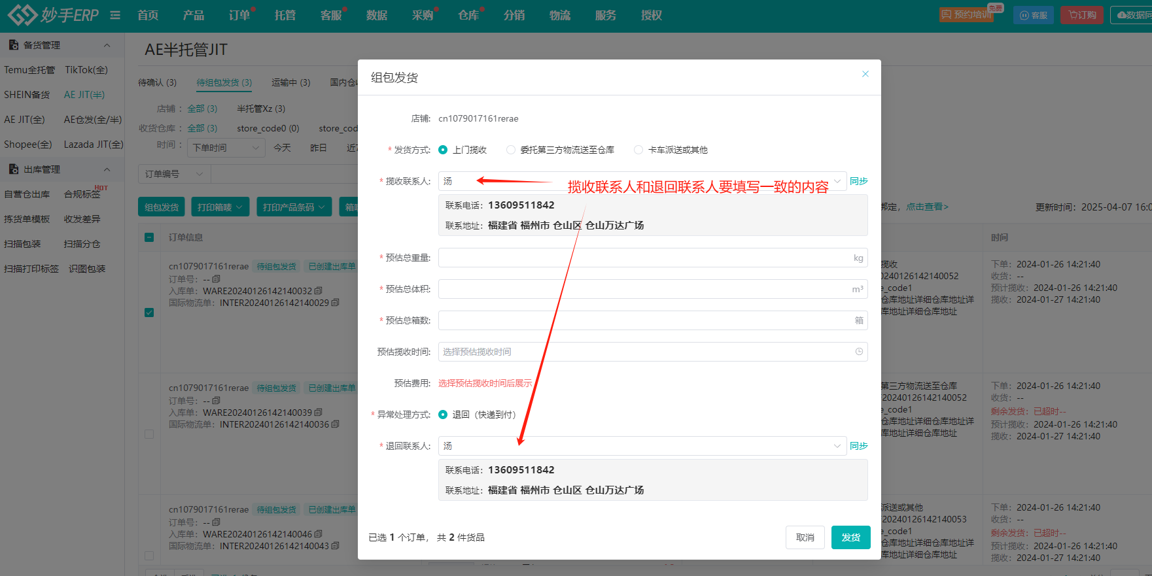The image size is (1152, 576).
Task: Open 揽收联系人 dropdown
Action: pyautogui.click(x=642, y=181)
